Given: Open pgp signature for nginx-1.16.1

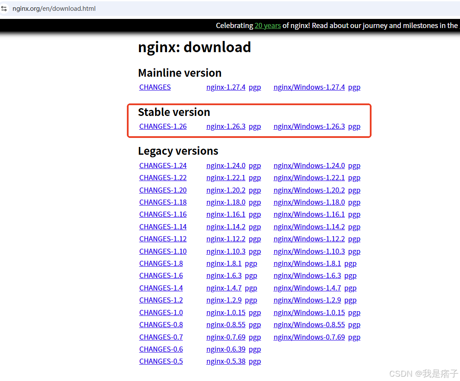Looking at the screenshot, I should pos(255,215).
